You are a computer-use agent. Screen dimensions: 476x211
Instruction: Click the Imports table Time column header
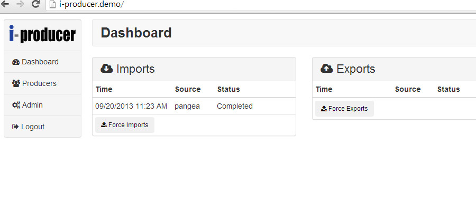(x=104, y=89)
